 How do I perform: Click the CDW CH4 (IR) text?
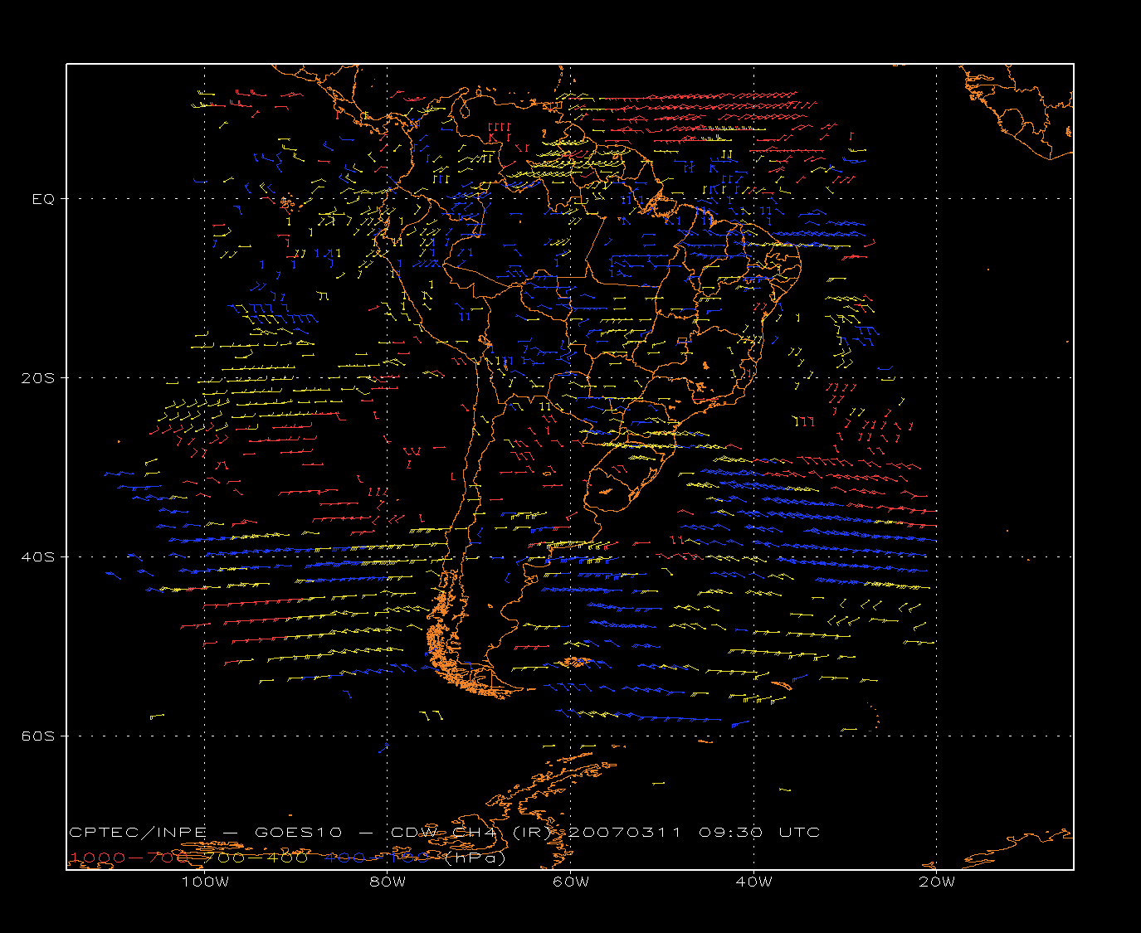471,833
